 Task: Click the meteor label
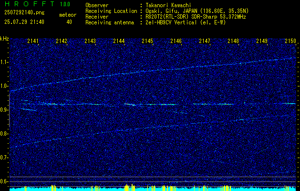pos(68,15)
